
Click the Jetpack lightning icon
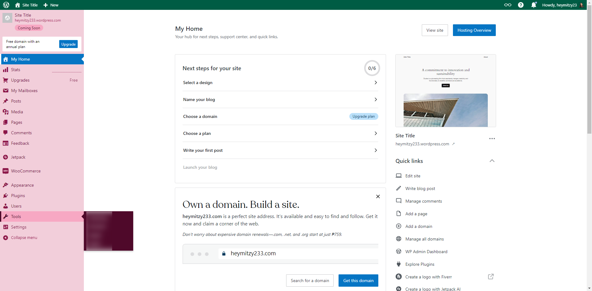(x=6, y=157)
